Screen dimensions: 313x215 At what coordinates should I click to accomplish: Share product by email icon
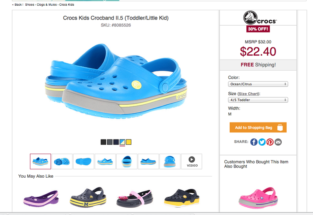point(278,142)
